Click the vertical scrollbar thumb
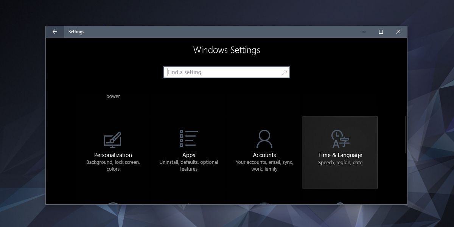 406,134
